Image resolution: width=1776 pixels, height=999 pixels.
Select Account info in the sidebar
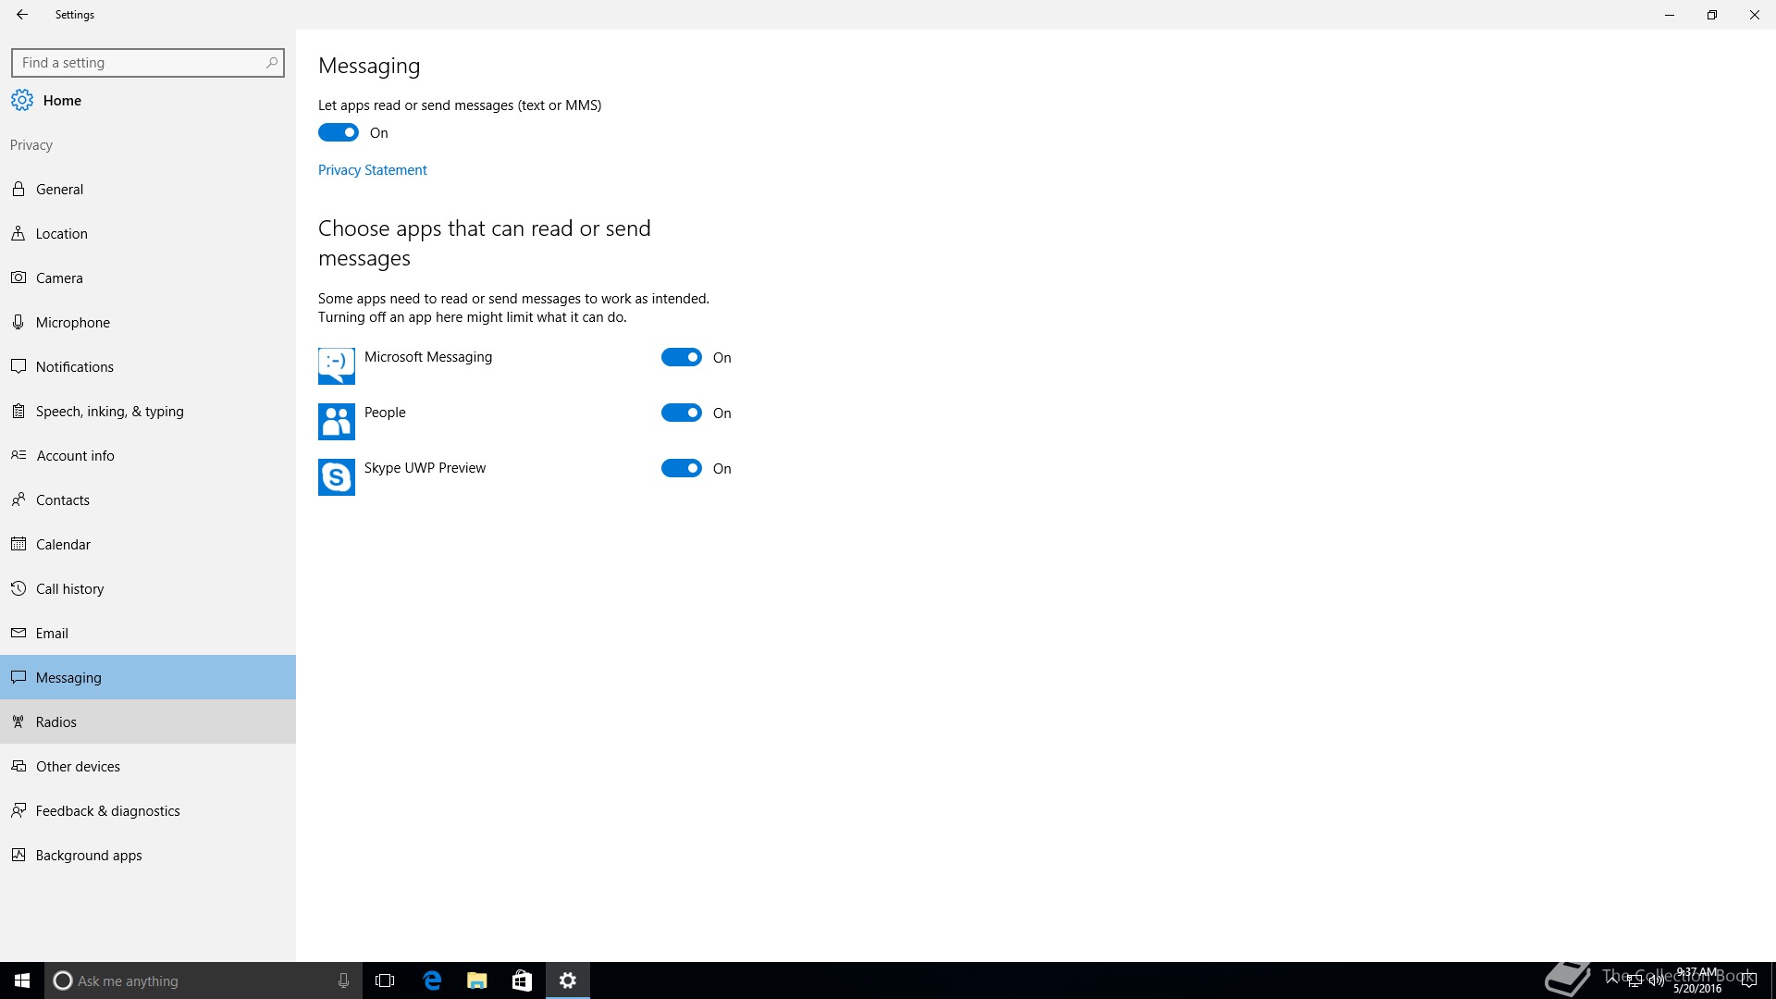click(148, 455)
